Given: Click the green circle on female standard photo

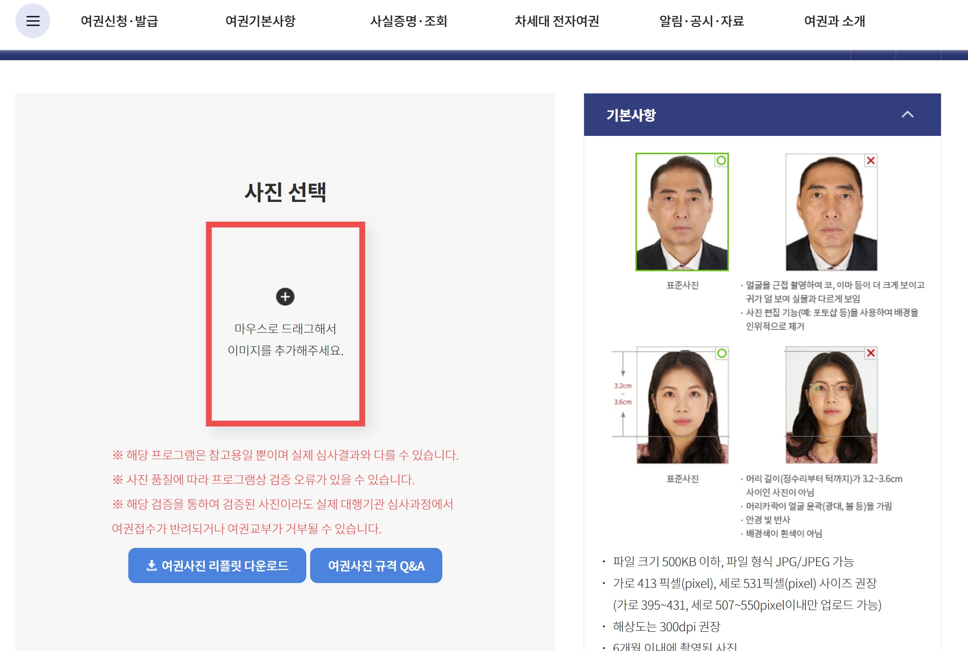Looking at the screenshot, I should tap(722, 353).
